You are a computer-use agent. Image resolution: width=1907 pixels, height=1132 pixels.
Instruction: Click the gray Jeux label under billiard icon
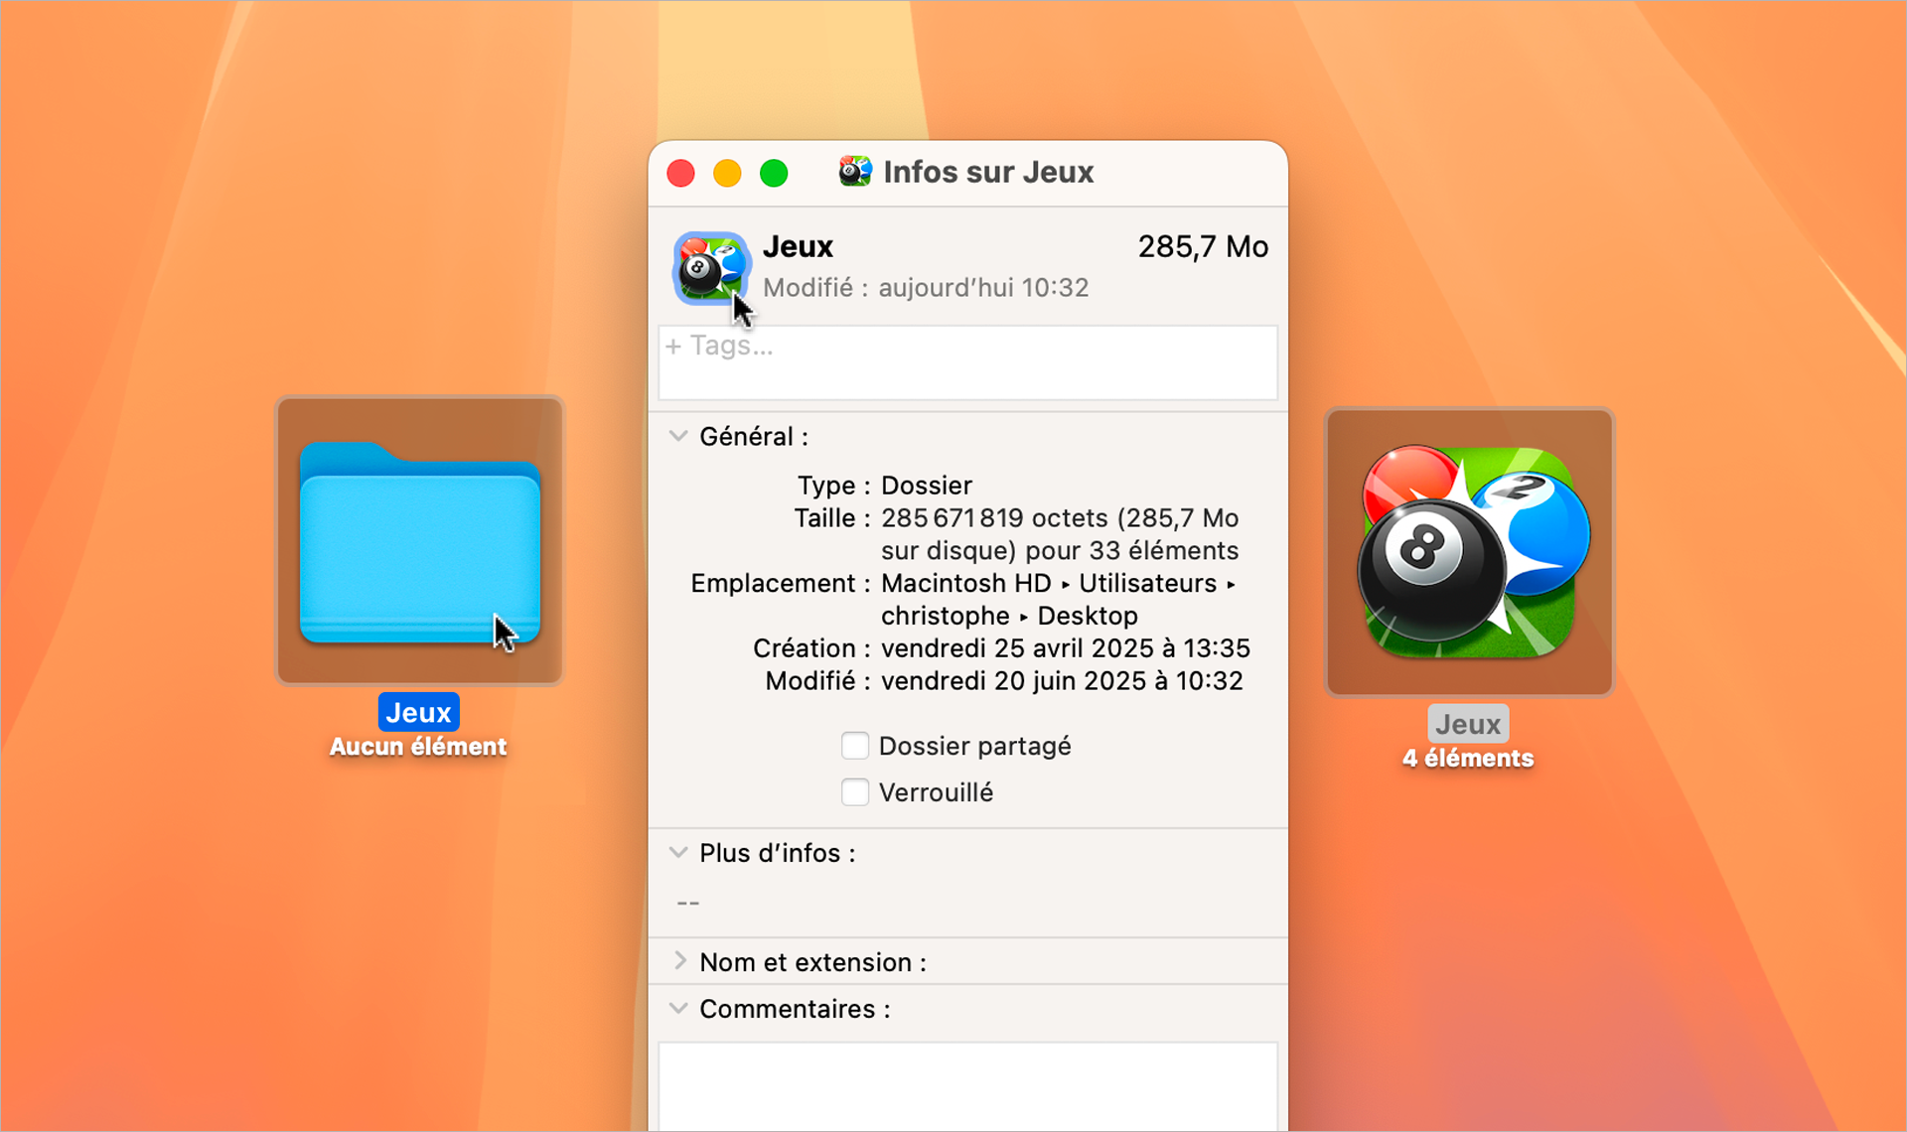click(1468, 724)
